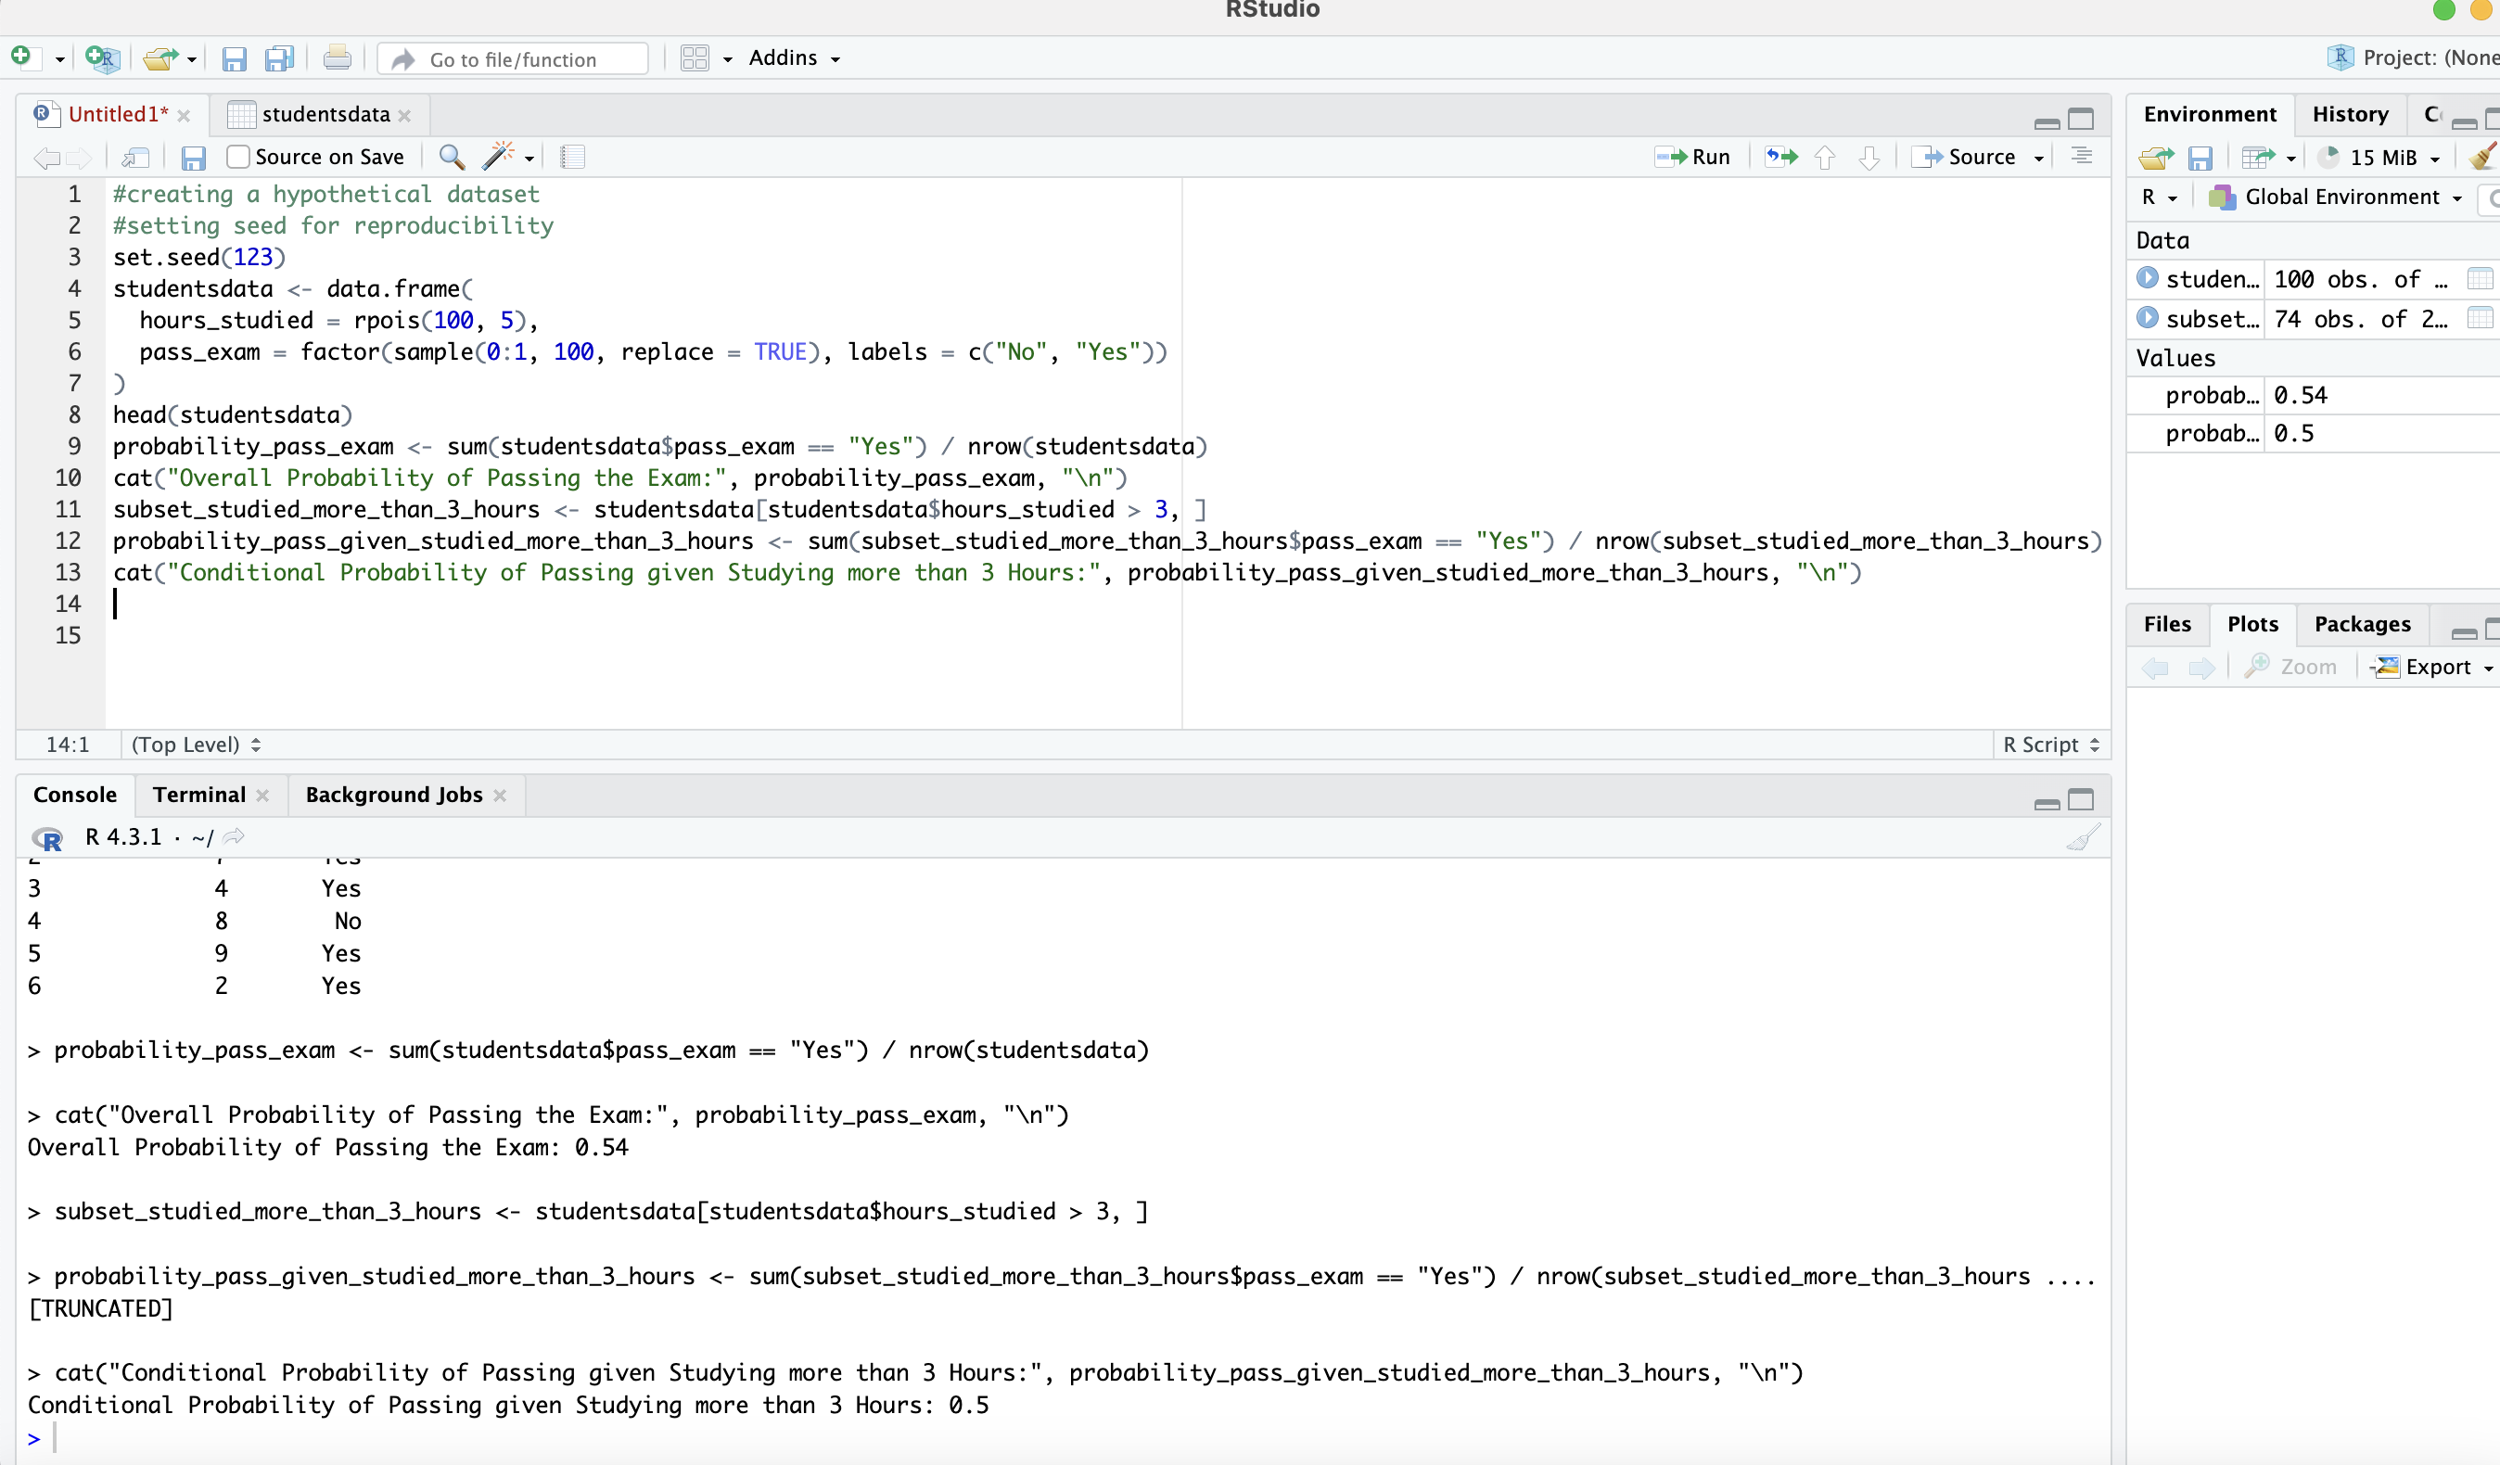
Task: Print the current script
Action: click(x=338, y=57)
